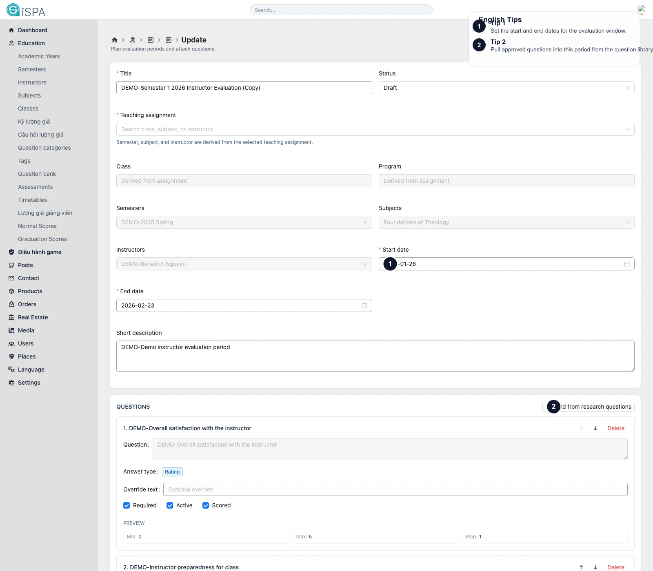The width and height of the screenshot is (653, 571).
Task: Open Settings in the sidebar
Action: [29, 383]
